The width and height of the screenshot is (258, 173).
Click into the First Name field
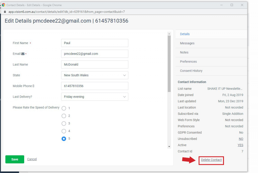tap(95, 43)
